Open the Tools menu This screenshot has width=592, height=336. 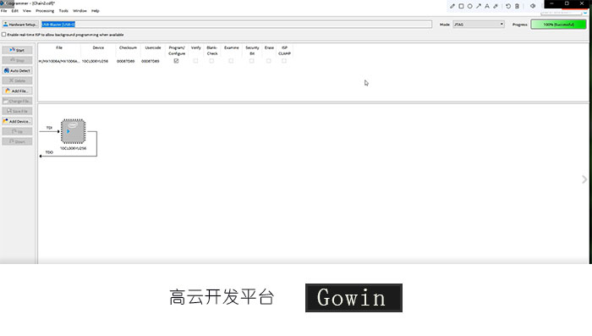tap(63, 11)
